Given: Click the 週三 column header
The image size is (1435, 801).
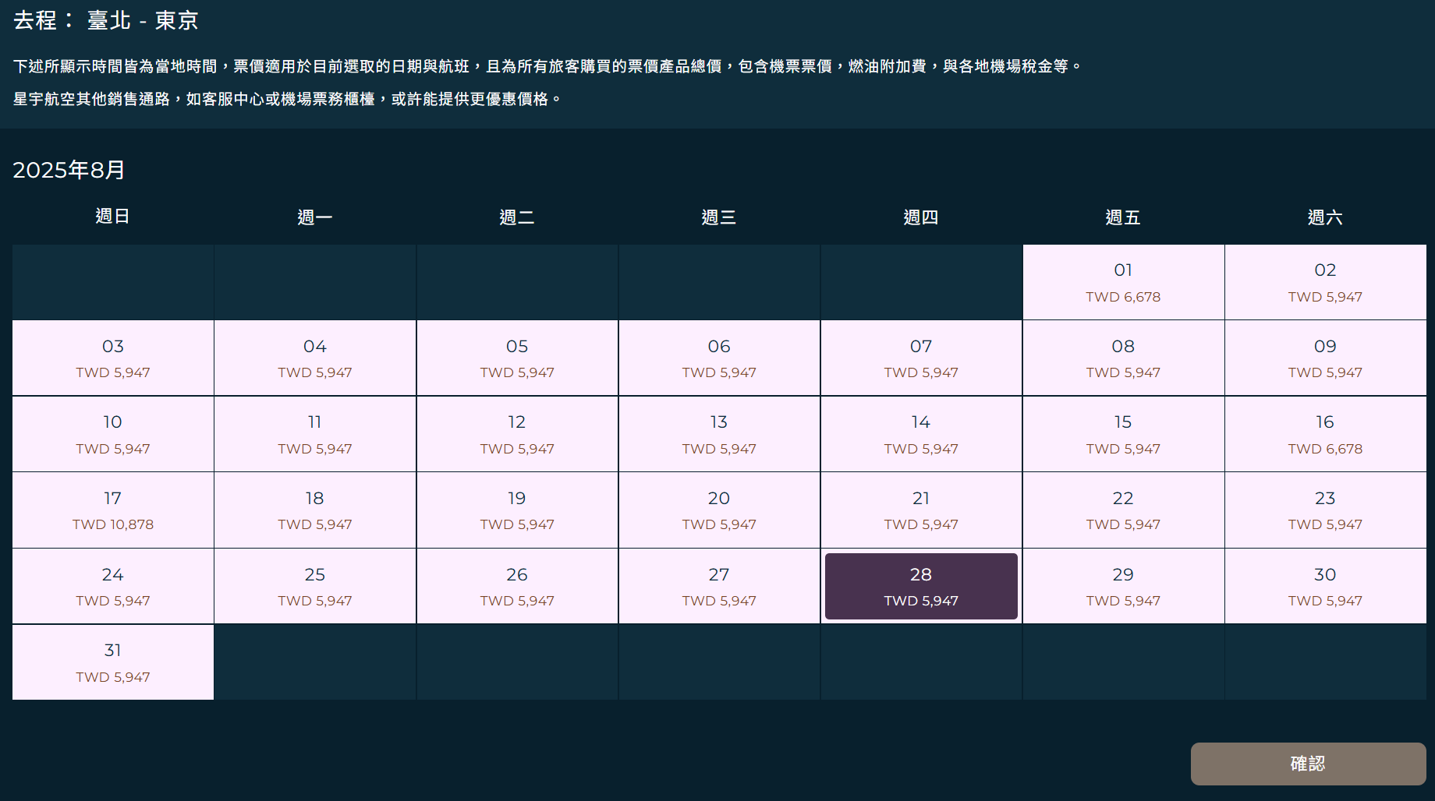Looking at the screenshot, I should [x=719, y=217].
